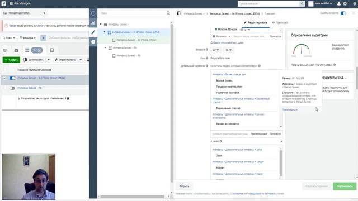Click the Создать button
This screenshot has height=201, width=358.
pos(11,60)
